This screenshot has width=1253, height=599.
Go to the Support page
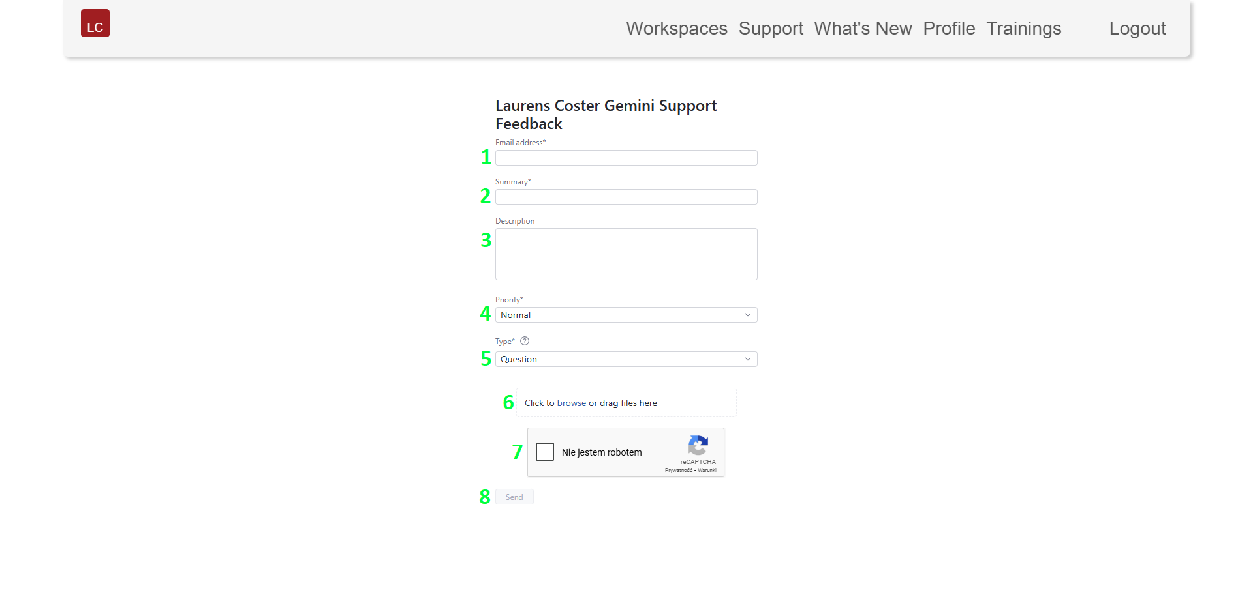[x=771, y=29]
